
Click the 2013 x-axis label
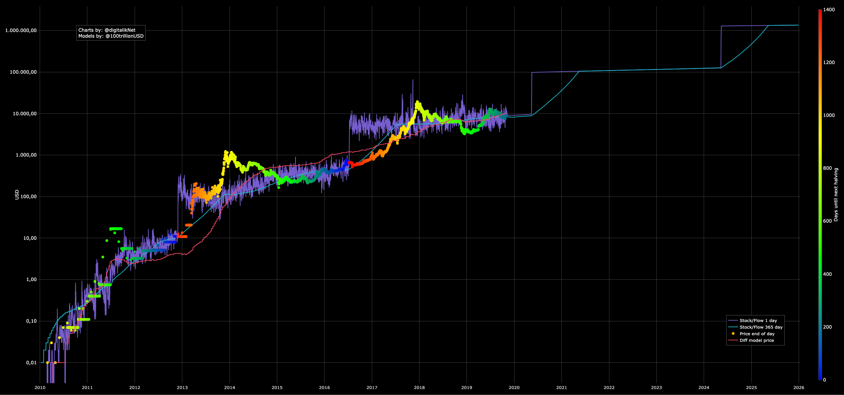[182, 387]
